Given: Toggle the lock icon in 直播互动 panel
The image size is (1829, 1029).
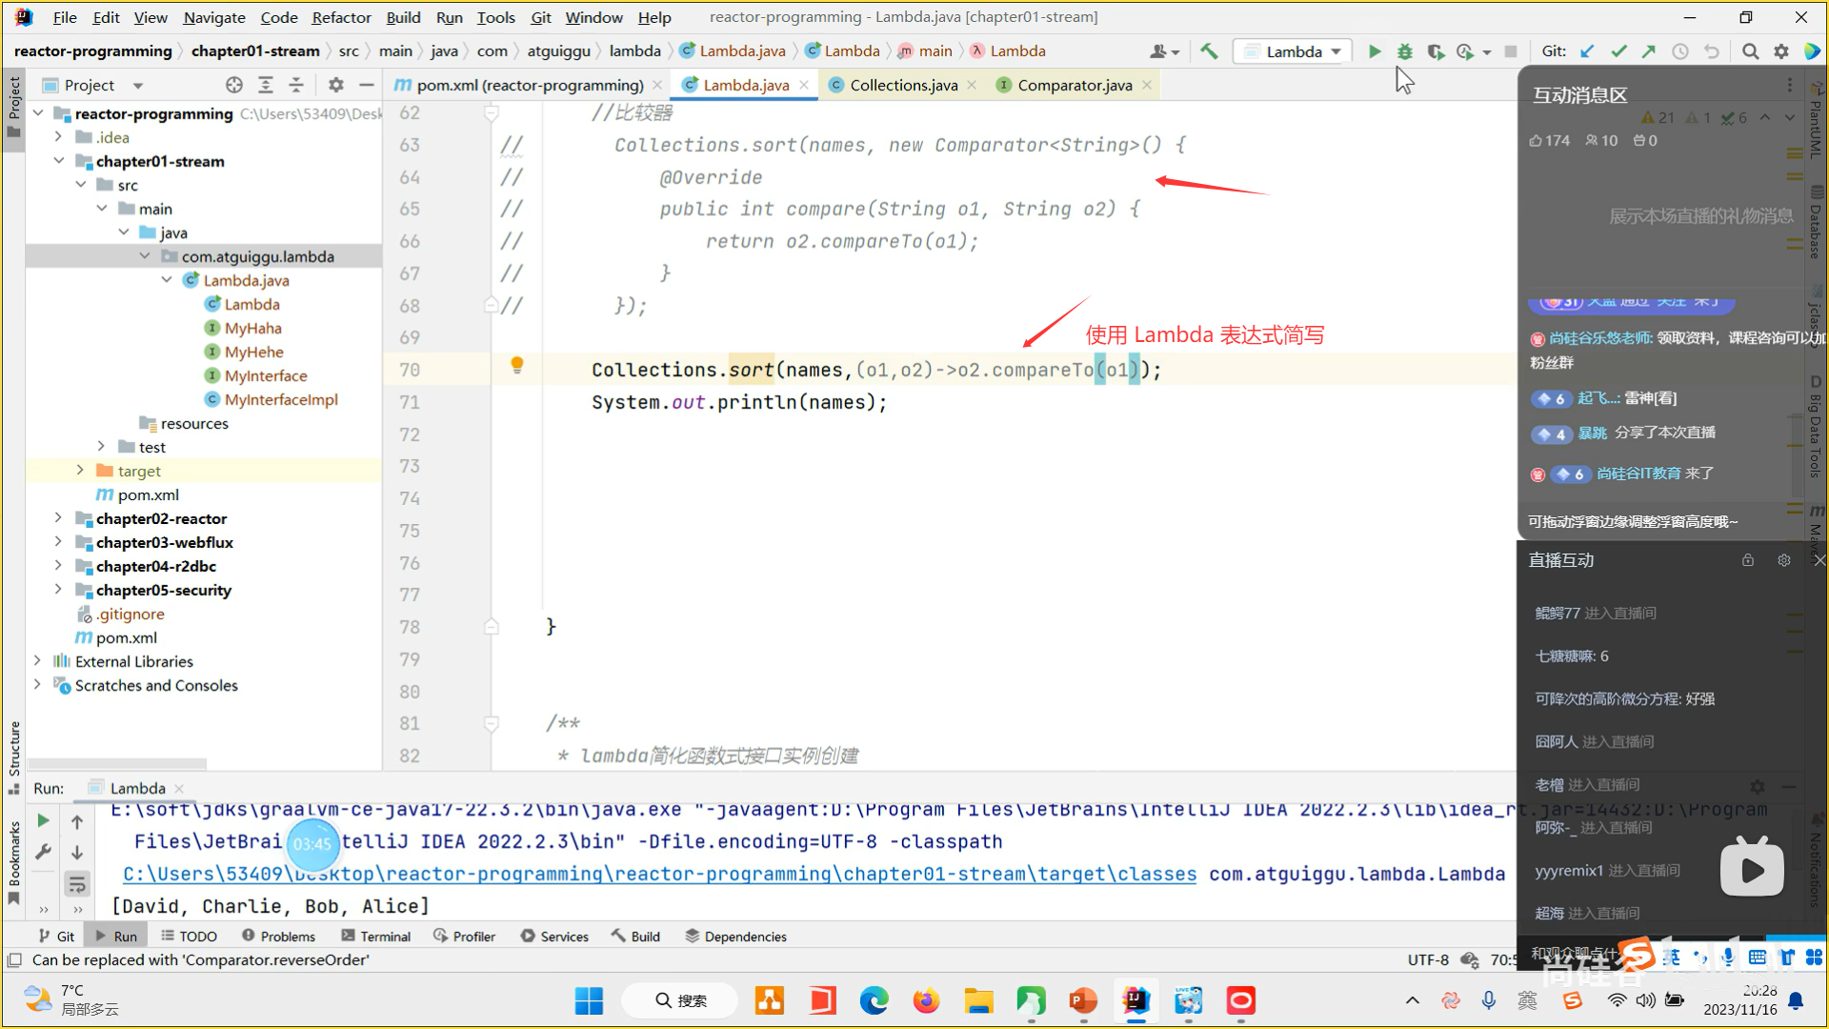Looking at the screenshot, I should coord(1747,560).
